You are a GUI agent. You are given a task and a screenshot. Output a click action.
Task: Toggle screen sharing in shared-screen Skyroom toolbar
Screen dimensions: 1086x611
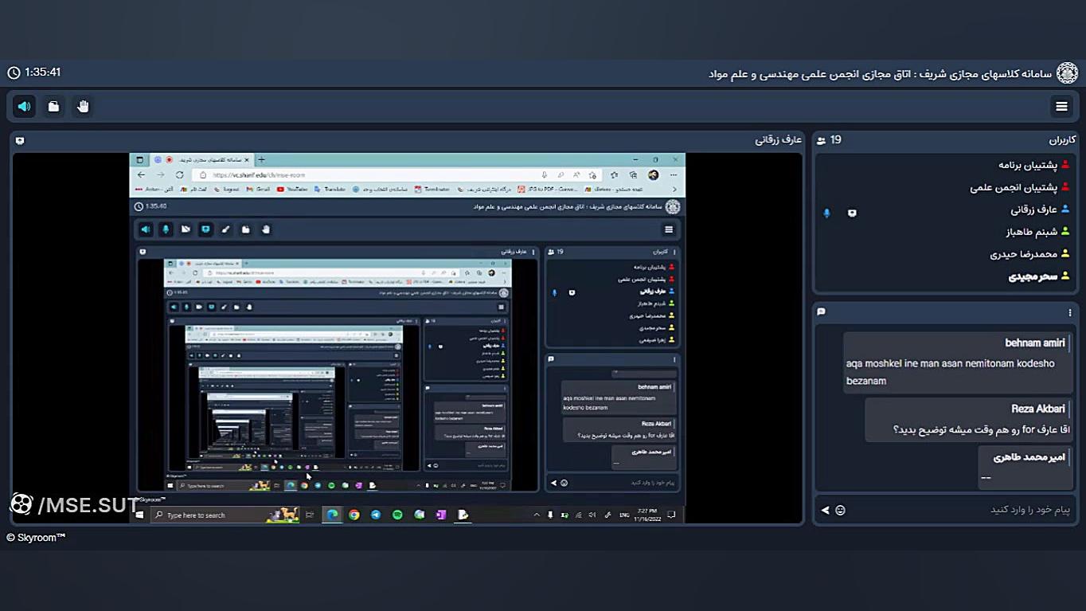point(205,229)
